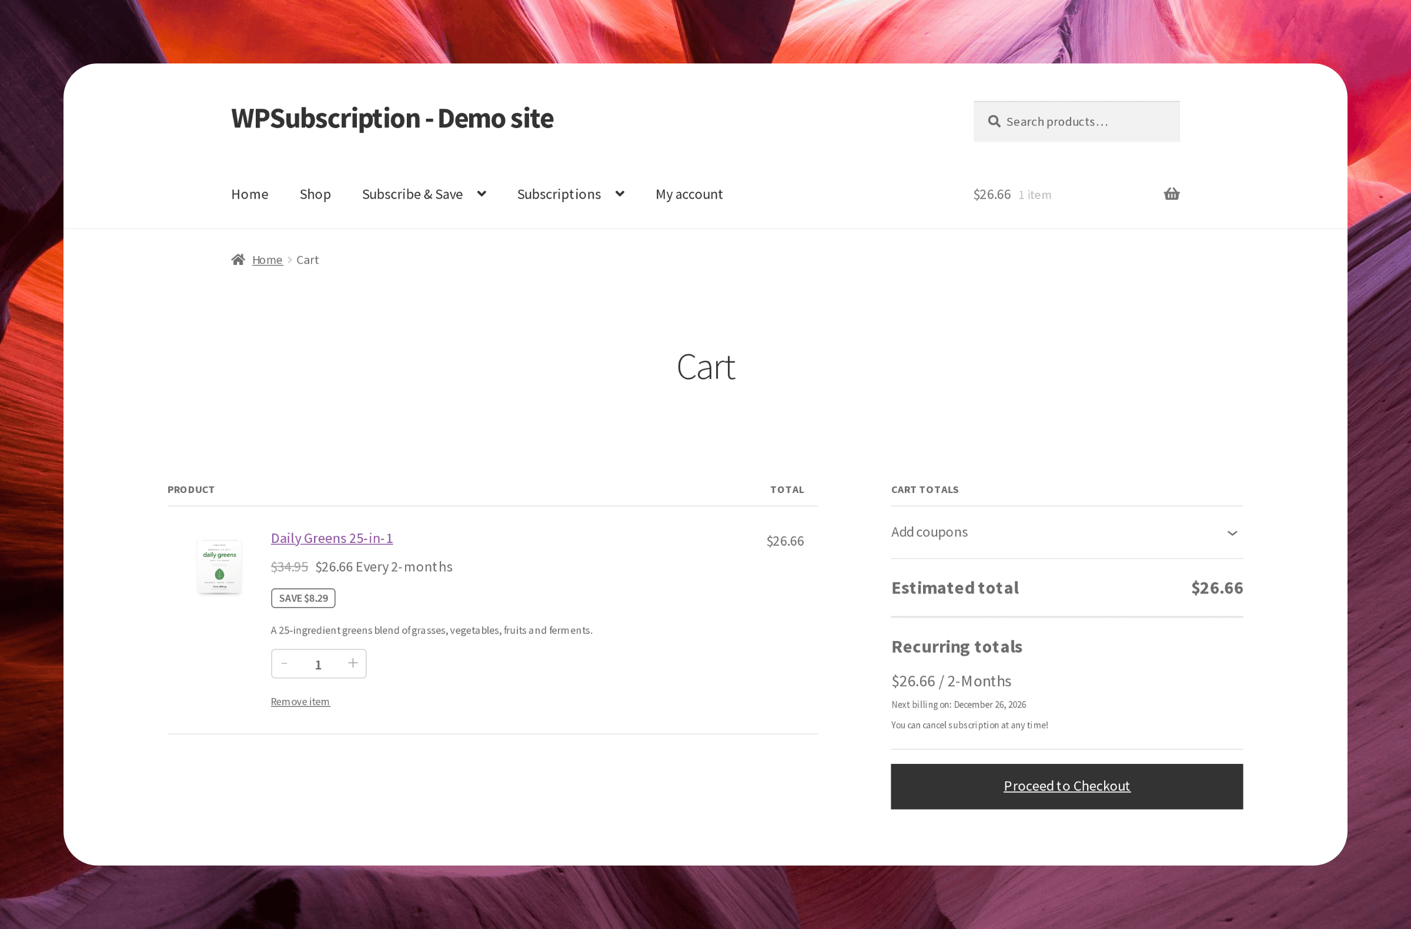Click the $26.66 / 2-Months recurring total
The image size is (1411, 929).
(951, 681)
